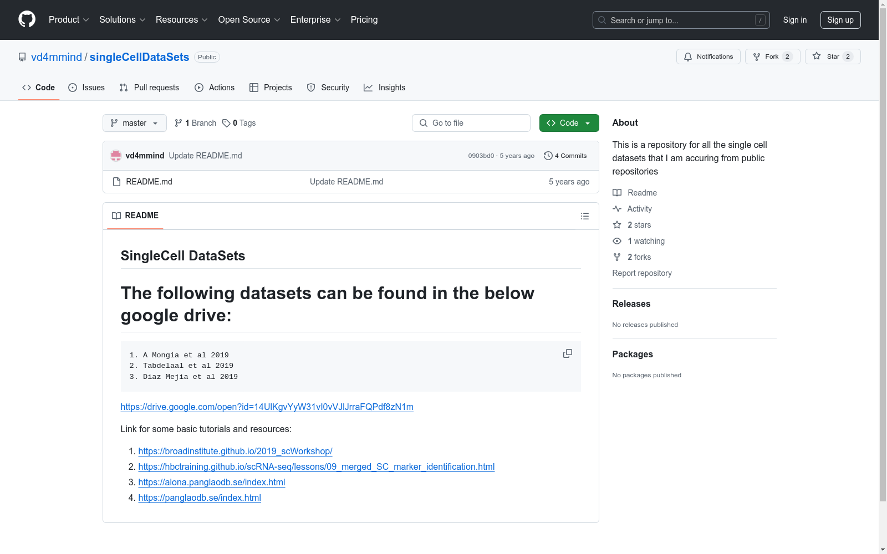The height and width of the screenshot is (554, 887).
Task: Open the Resources dropdown
Action: [182, 20]
